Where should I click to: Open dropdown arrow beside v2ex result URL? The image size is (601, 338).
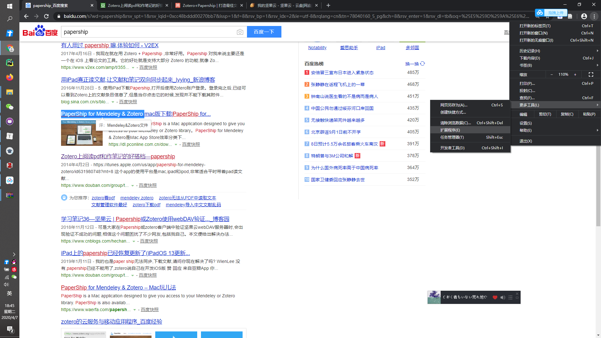pyautogui.click(x=133, y=68)
